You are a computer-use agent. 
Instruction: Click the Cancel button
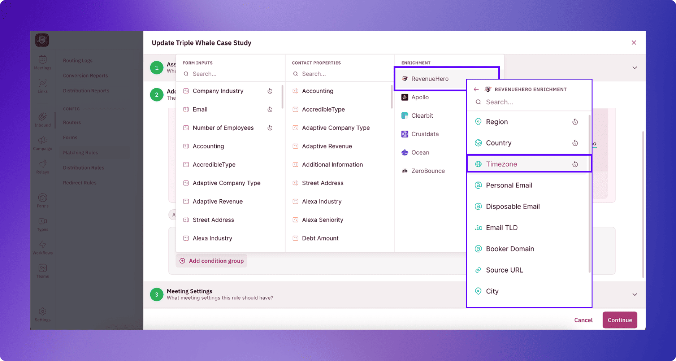pos(583,320)
